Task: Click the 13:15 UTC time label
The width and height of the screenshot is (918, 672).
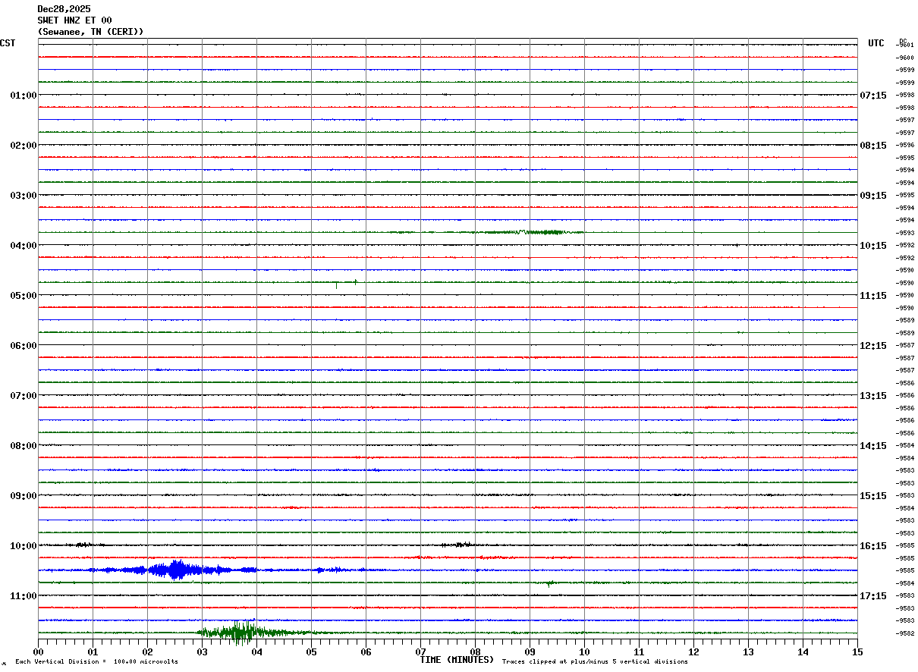Action: click(x=873, y=395)
